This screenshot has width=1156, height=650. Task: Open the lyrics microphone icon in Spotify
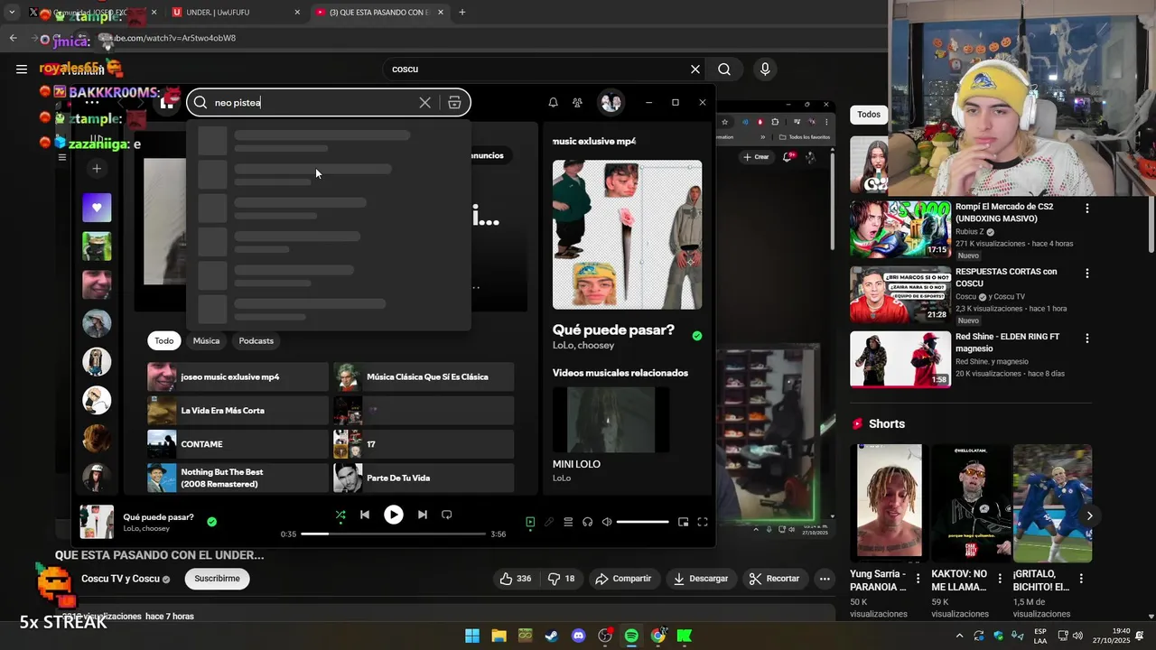click(549, 522)
